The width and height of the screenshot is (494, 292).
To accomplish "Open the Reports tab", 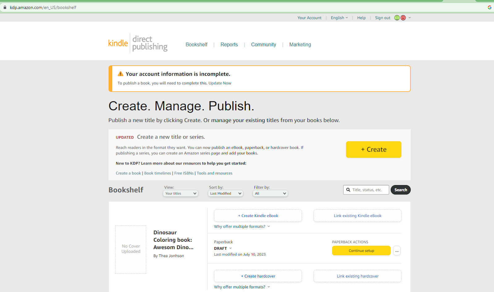I will tap(229, 44).
